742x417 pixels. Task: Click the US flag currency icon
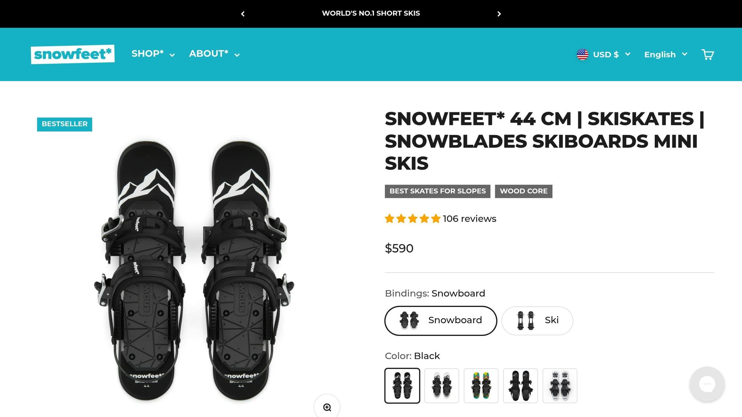pos(582,55)
